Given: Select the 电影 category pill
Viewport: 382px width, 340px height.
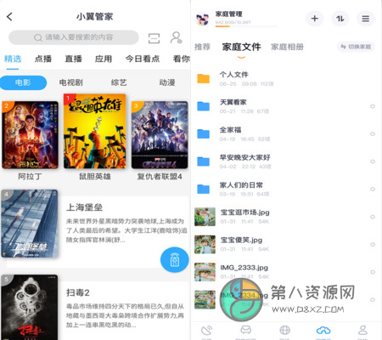Looking at the screenshot, I should click(23, 82).
